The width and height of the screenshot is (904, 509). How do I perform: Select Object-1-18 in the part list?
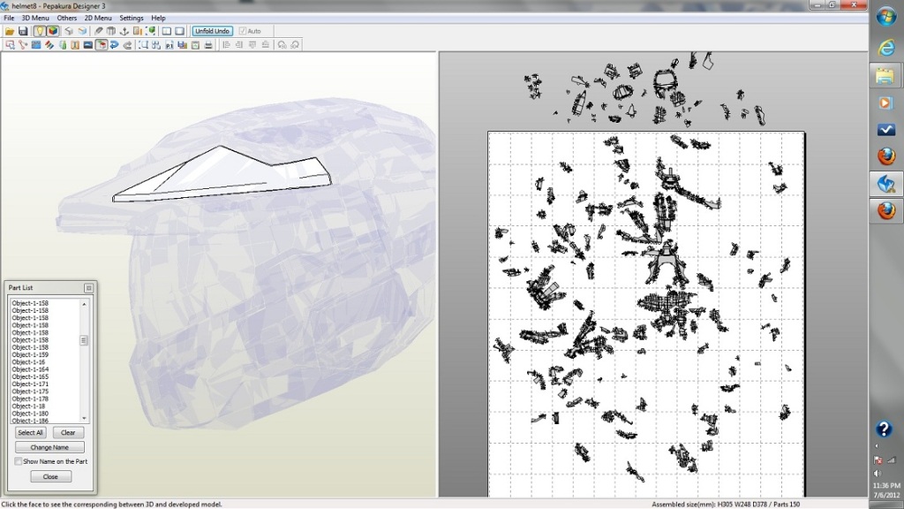point(28,406)
